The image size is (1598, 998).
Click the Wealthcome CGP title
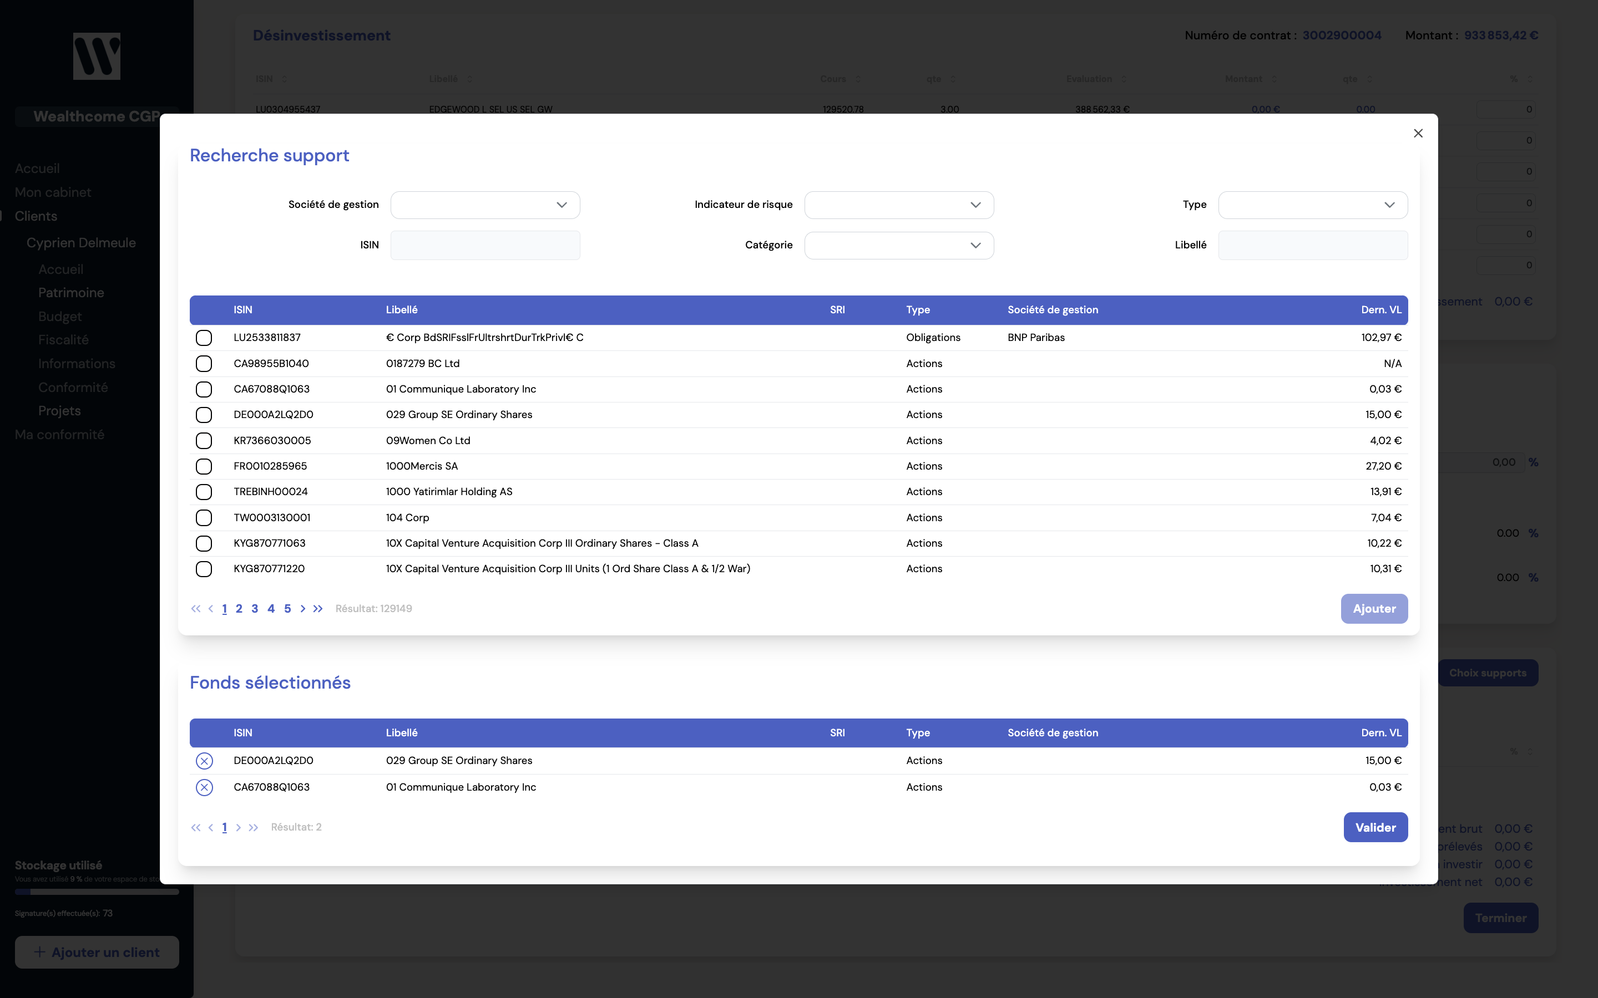97,117
